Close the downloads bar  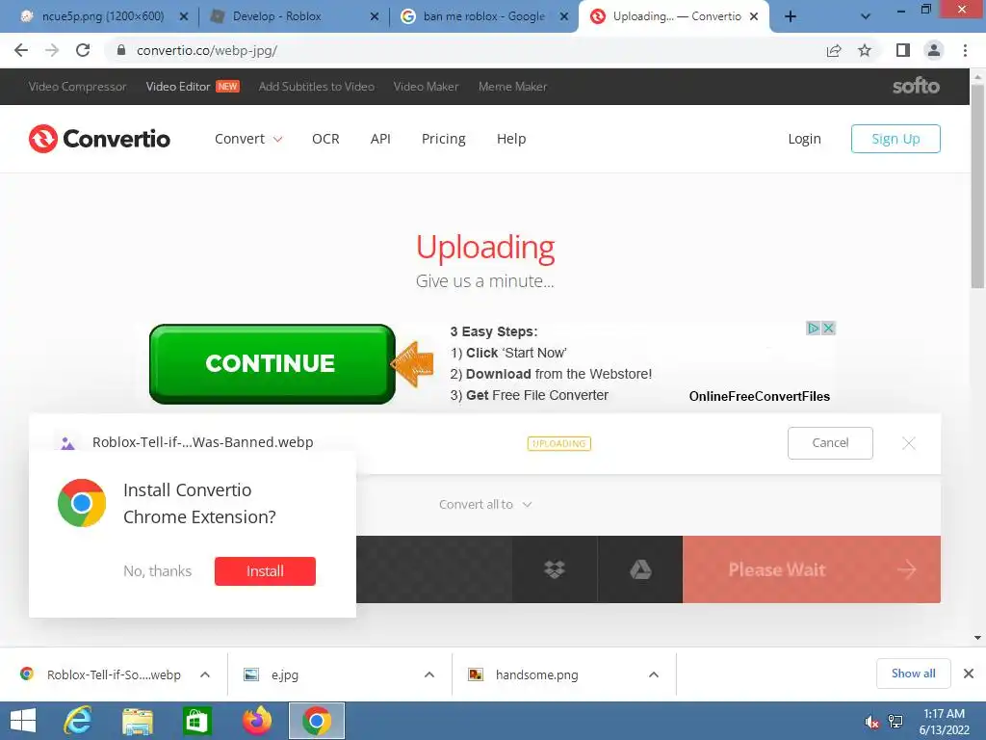pos(969,674)
